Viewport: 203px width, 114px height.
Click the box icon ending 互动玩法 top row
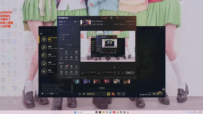pyautogui.click(x=76, y=52)
